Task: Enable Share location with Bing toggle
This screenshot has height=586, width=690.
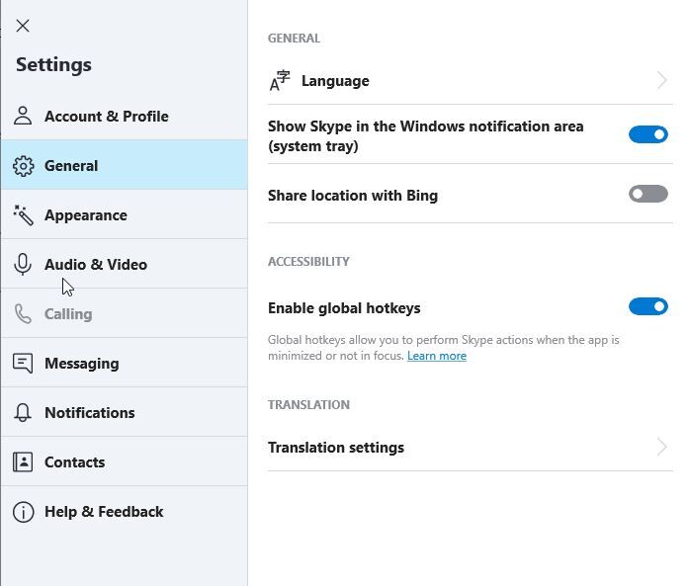Action: tap(647, 194)
